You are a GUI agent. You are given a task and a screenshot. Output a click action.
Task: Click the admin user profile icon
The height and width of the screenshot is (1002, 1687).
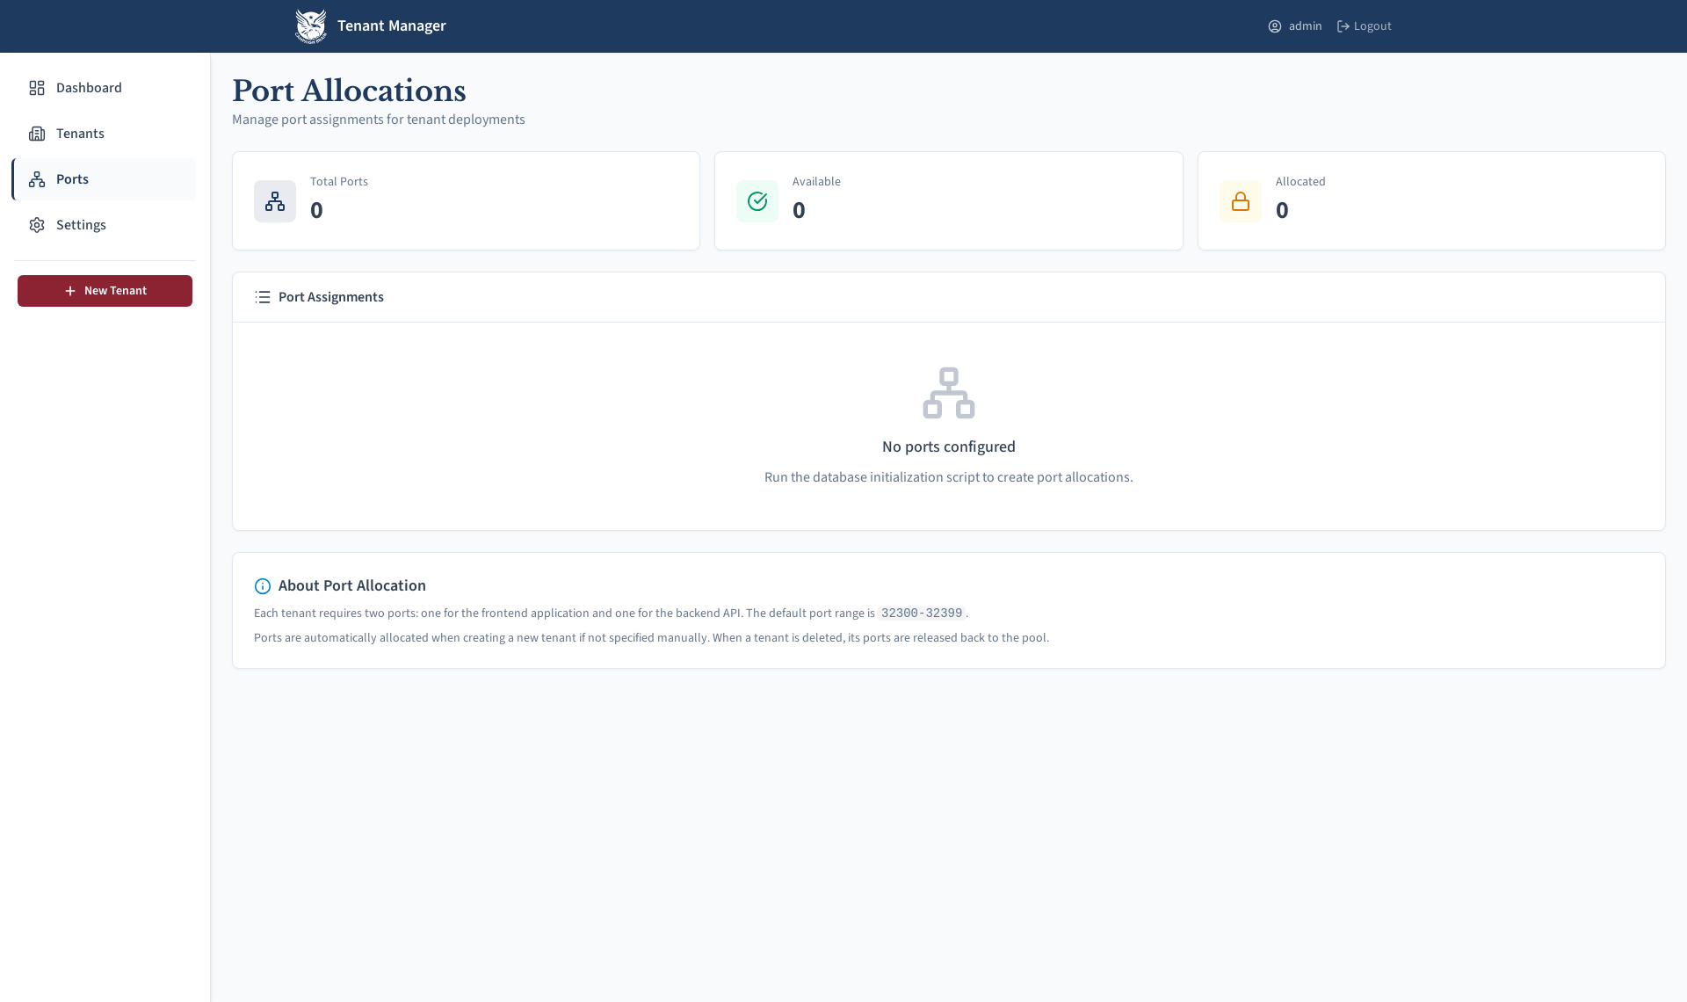tap(1275, 26)
